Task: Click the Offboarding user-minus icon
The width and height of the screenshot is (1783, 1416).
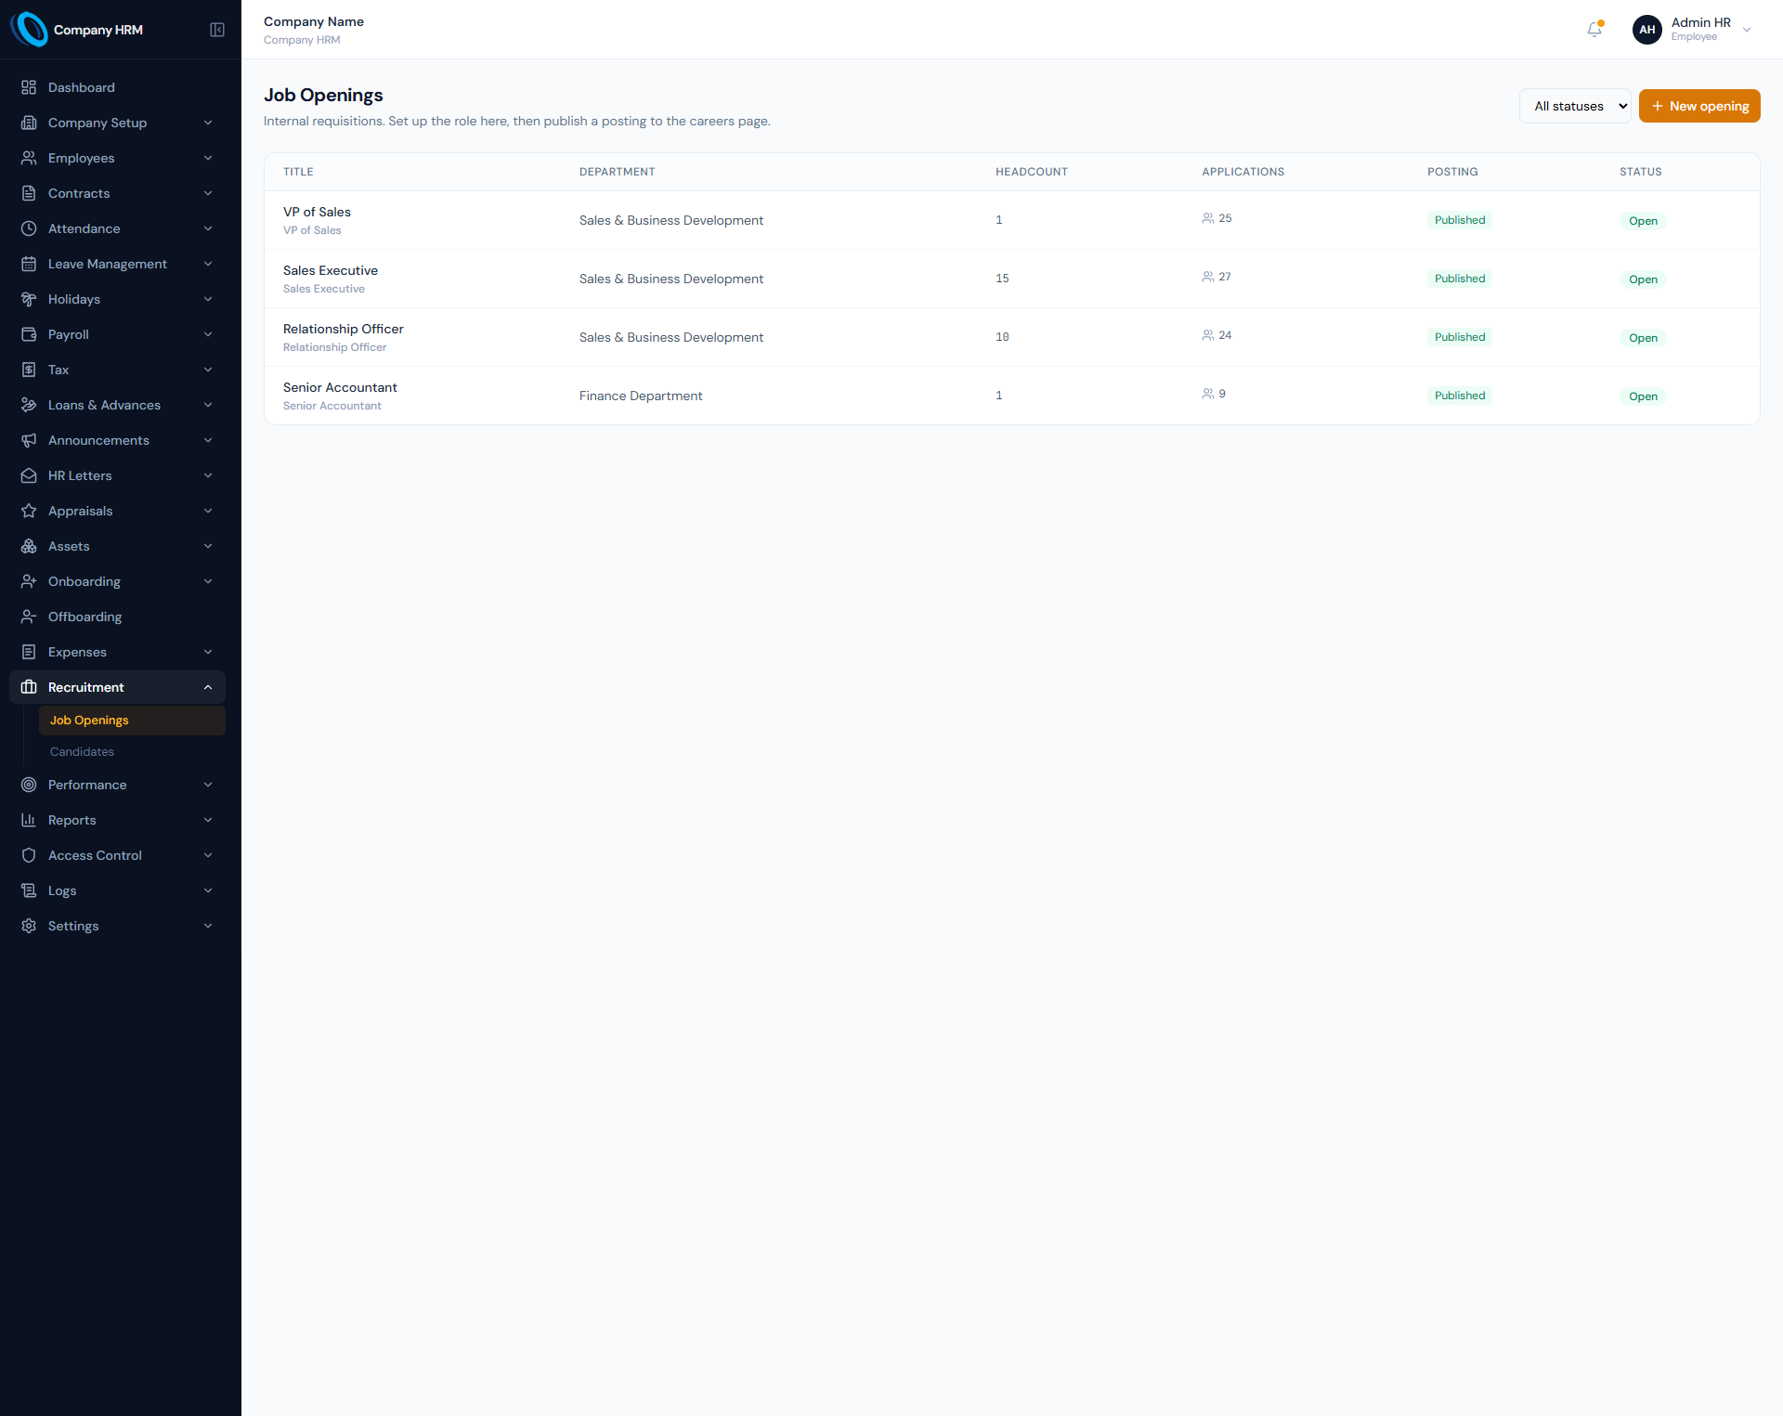Action: click(x=29, y=617)
